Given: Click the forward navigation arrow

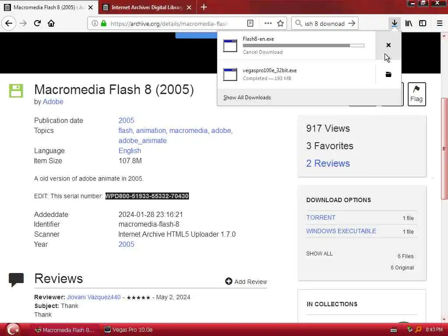Looking at the screenshot, I should [x=23, y=23].
